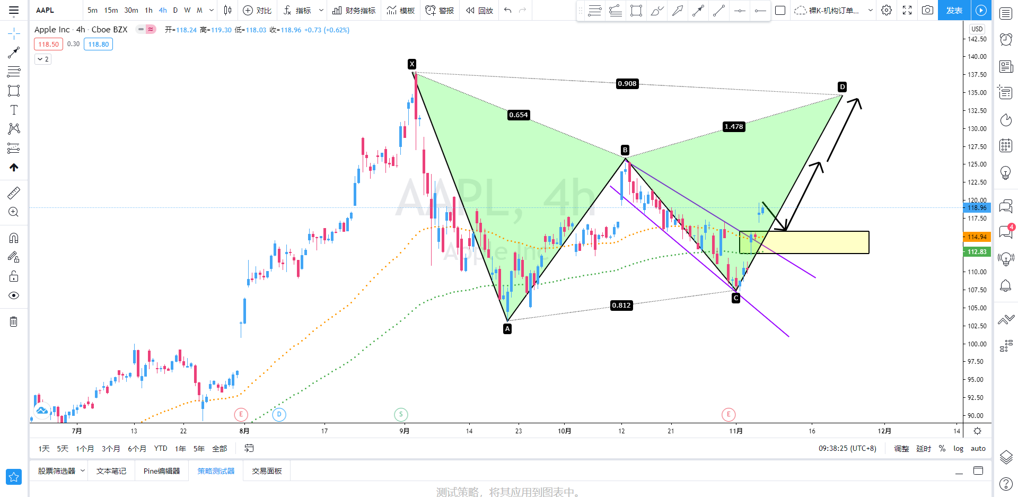Image resolution: width=1018 pixels, height=497 pixels.
Task: Set date range to 3个月
Action: 110,449
